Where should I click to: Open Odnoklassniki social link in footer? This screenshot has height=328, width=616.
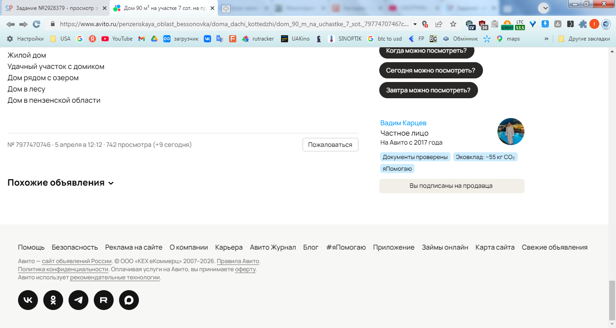tap(53, 300)
